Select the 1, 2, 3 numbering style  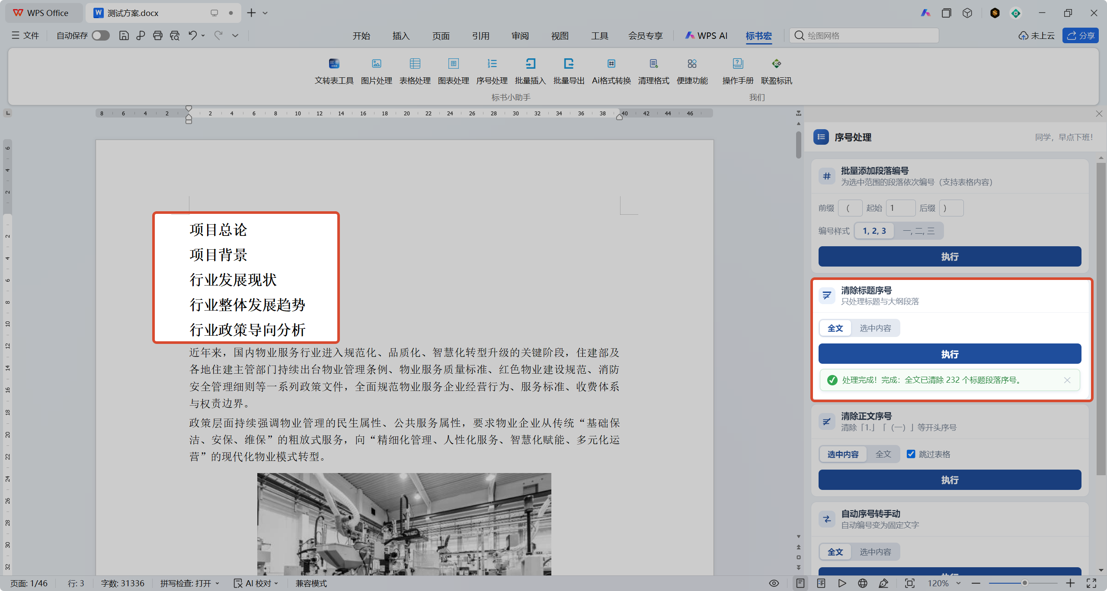(x=874, y=231)
